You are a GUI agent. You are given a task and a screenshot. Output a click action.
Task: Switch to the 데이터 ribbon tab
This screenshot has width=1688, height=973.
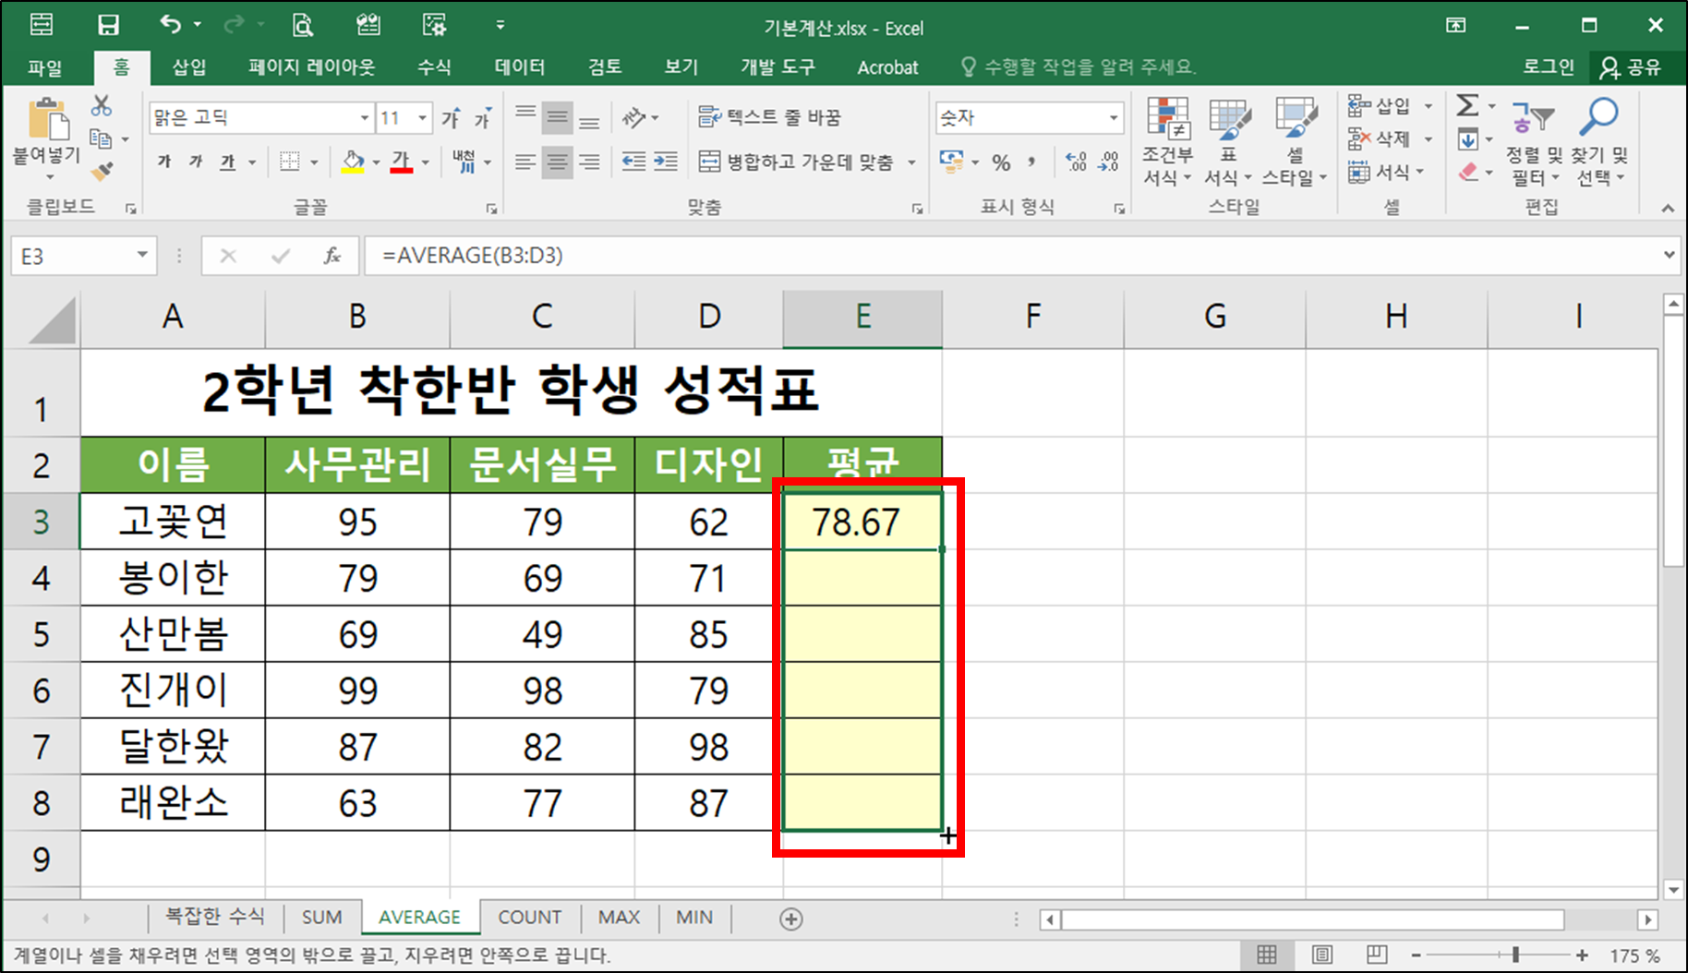click(x=518, y=66)
